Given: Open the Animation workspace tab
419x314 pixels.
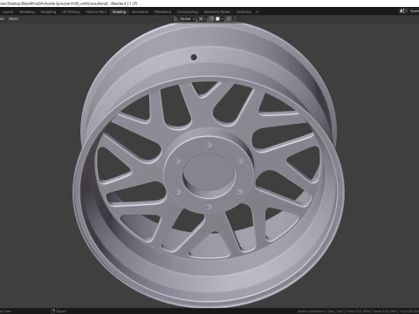Looking at the screenshot, I should (140, 12).
